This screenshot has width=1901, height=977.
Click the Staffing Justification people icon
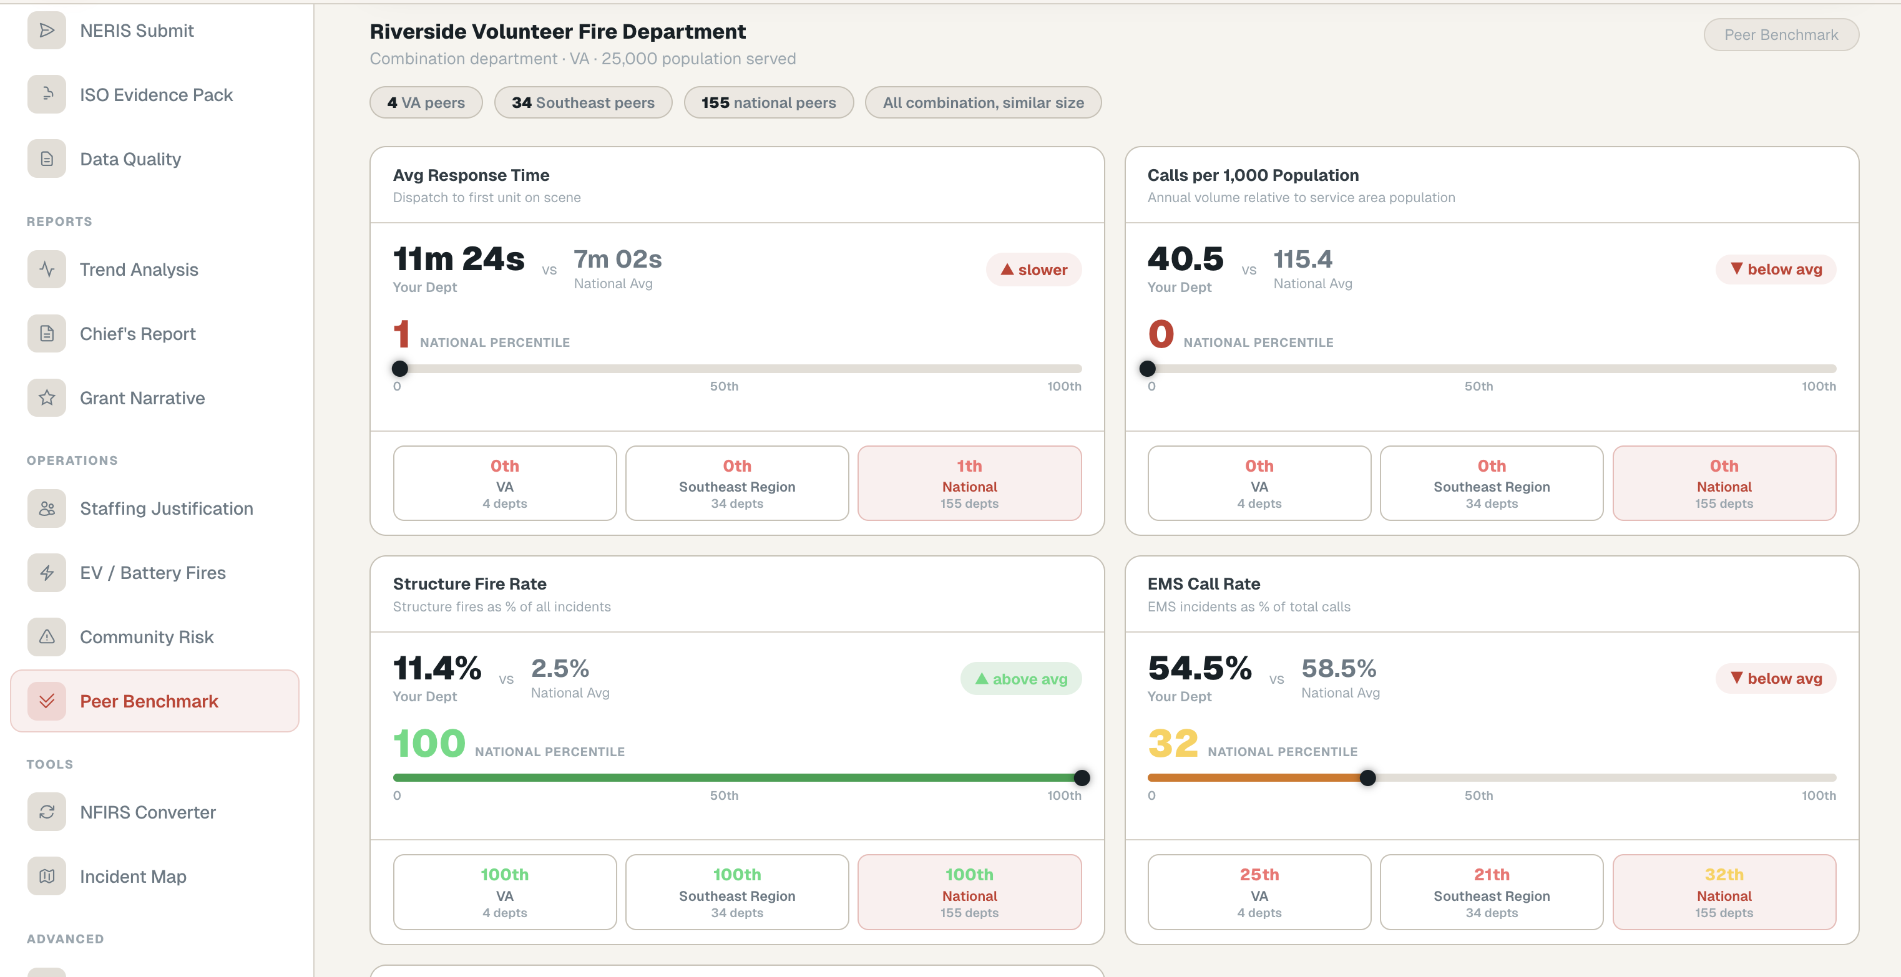tap(46, 508)
